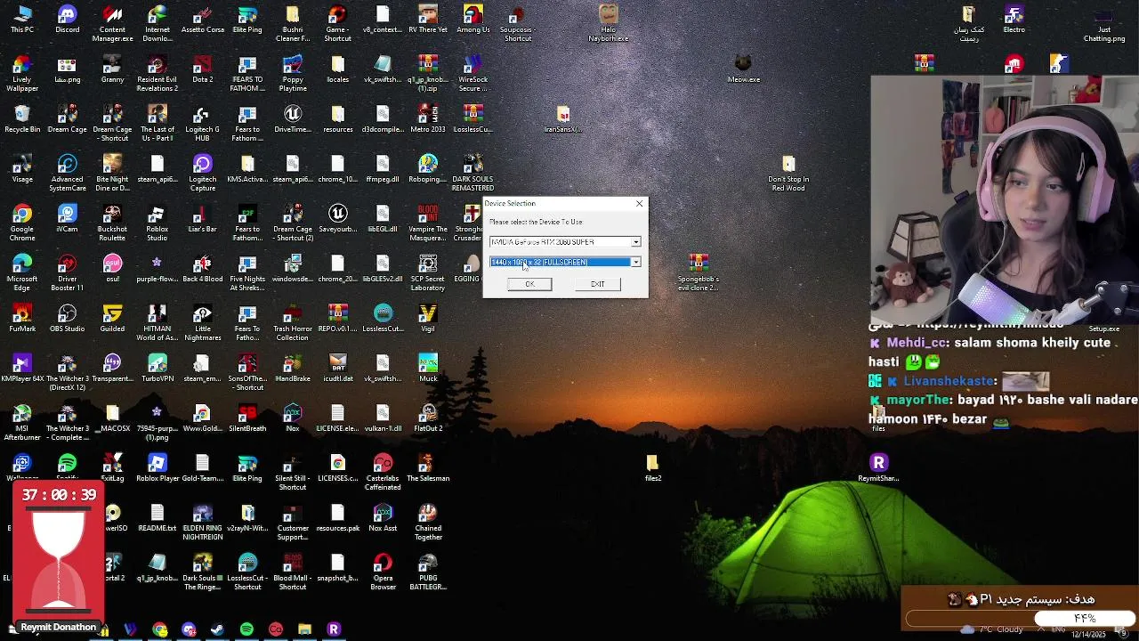Select the SCP Secret Laboratory icon
The height and width of the screenshot is (641, 1139).
pyautogui.click(x=428, y=272)
